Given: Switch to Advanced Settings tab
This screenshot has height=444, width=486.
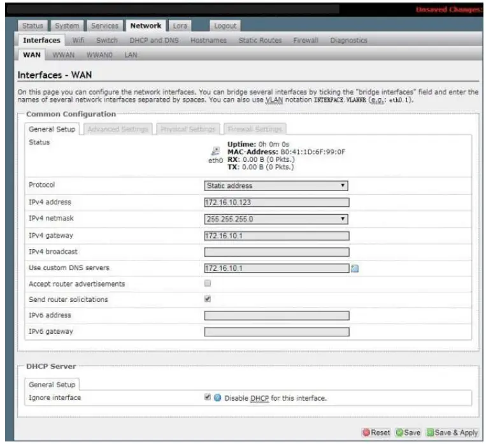Looking at the screenshot, I should (x=118, y=129).
